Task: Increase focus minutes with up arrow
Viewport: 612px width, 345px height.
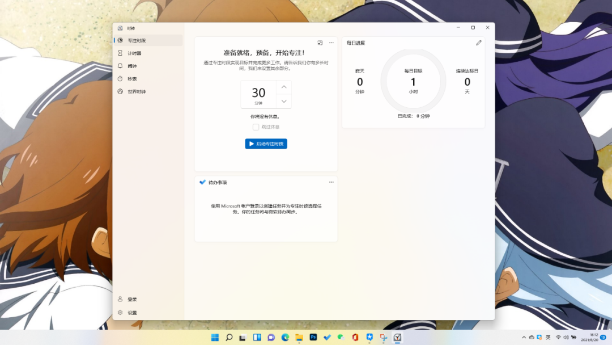Action: 284,87
